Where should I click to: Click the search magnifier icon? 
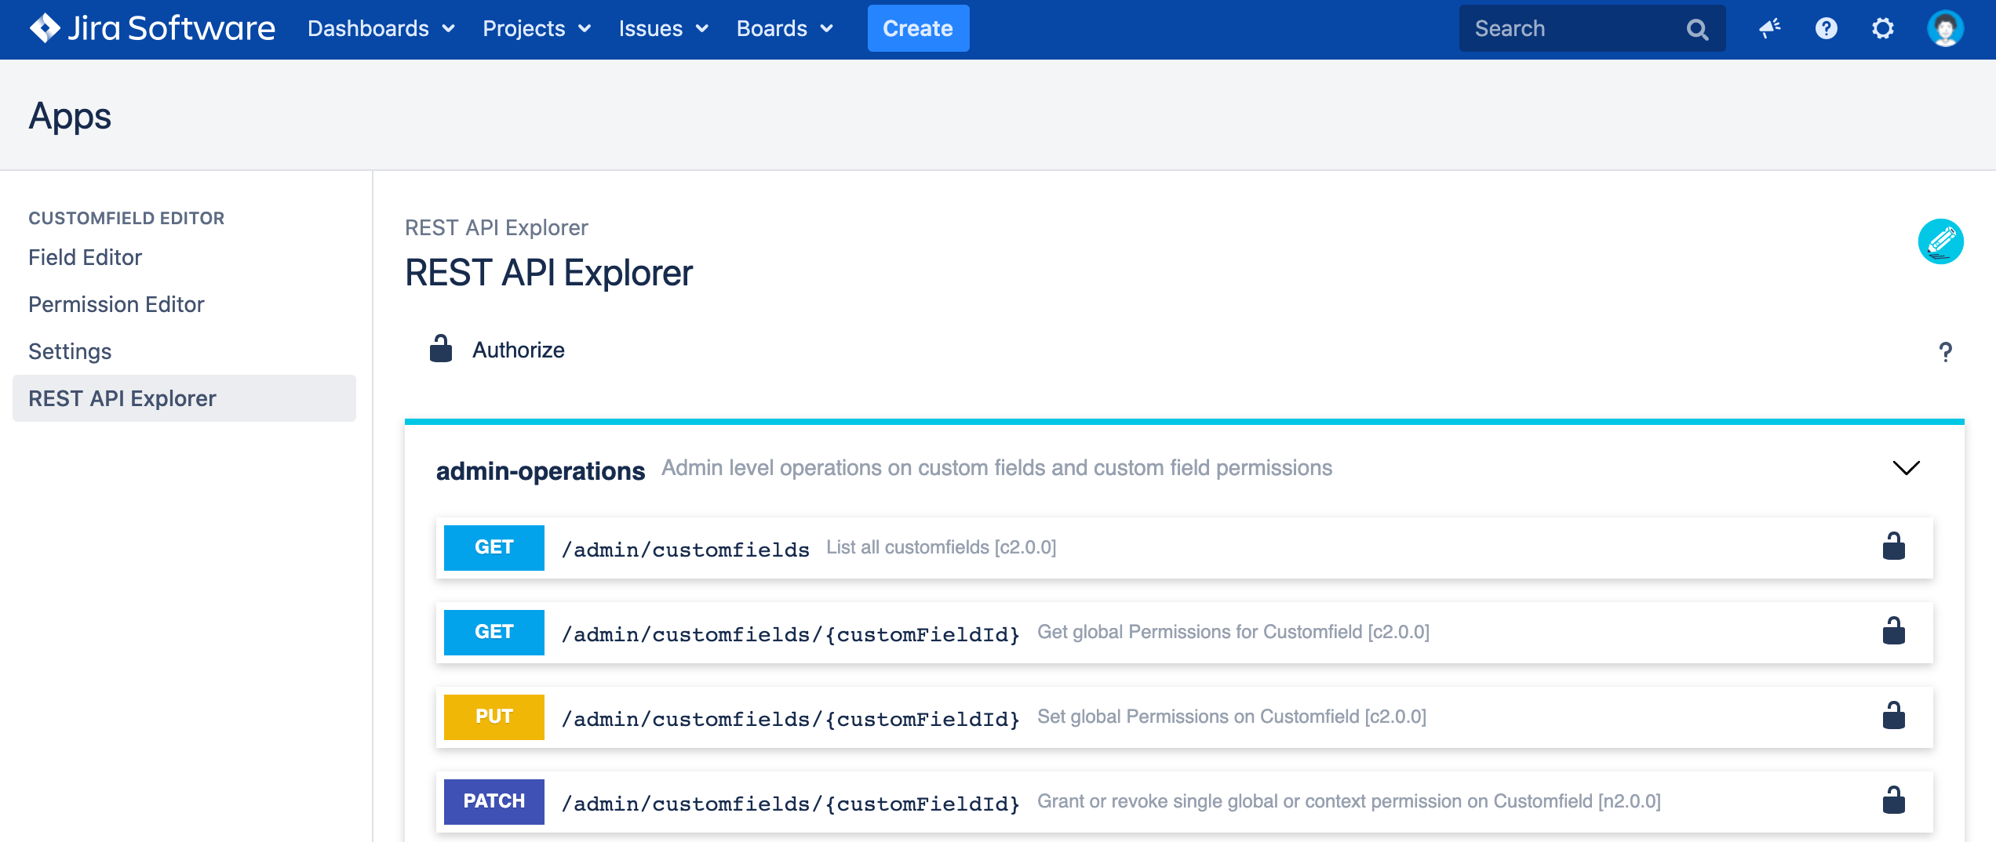[1696, 28]
